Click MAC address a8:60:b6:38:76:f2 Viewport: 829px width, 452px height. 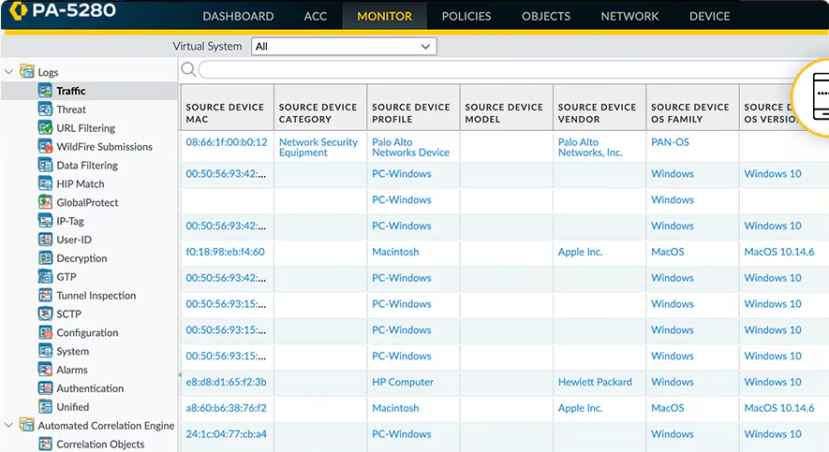click(226, 408)
